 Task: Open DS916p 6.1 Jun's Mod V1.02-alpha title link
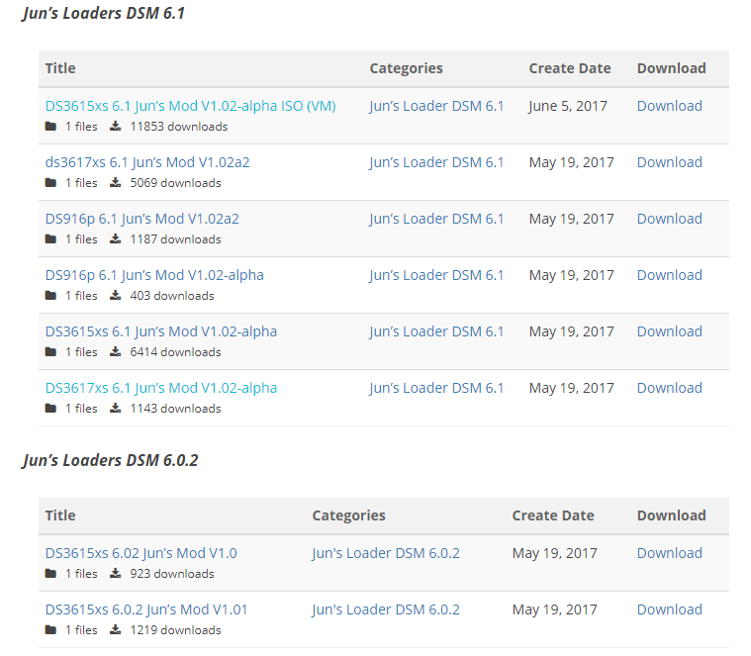[154, 275]
